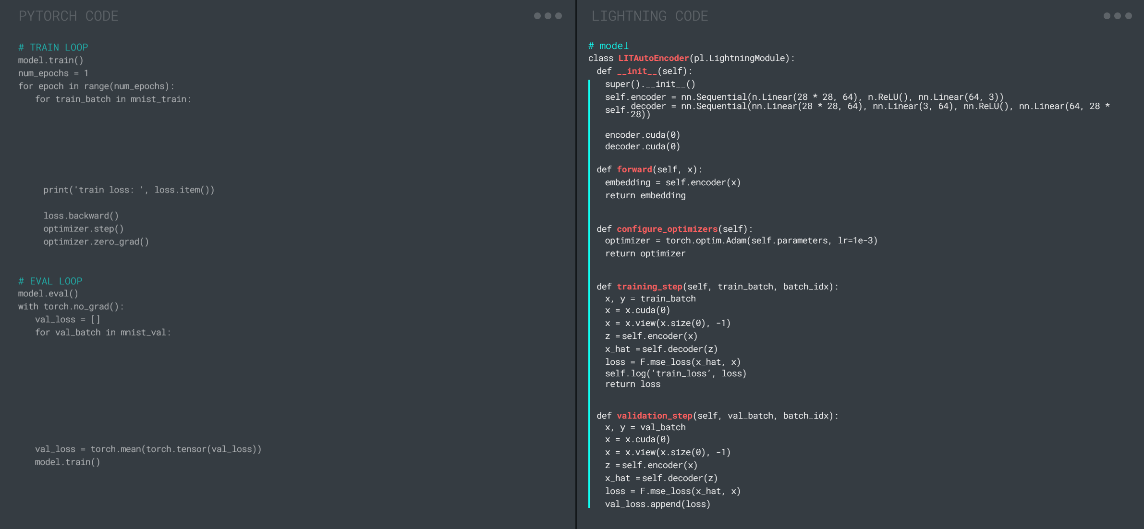Click the three-dot menu in PyTorch Code panel
The image size is (1144, 529).
(548, 16)
